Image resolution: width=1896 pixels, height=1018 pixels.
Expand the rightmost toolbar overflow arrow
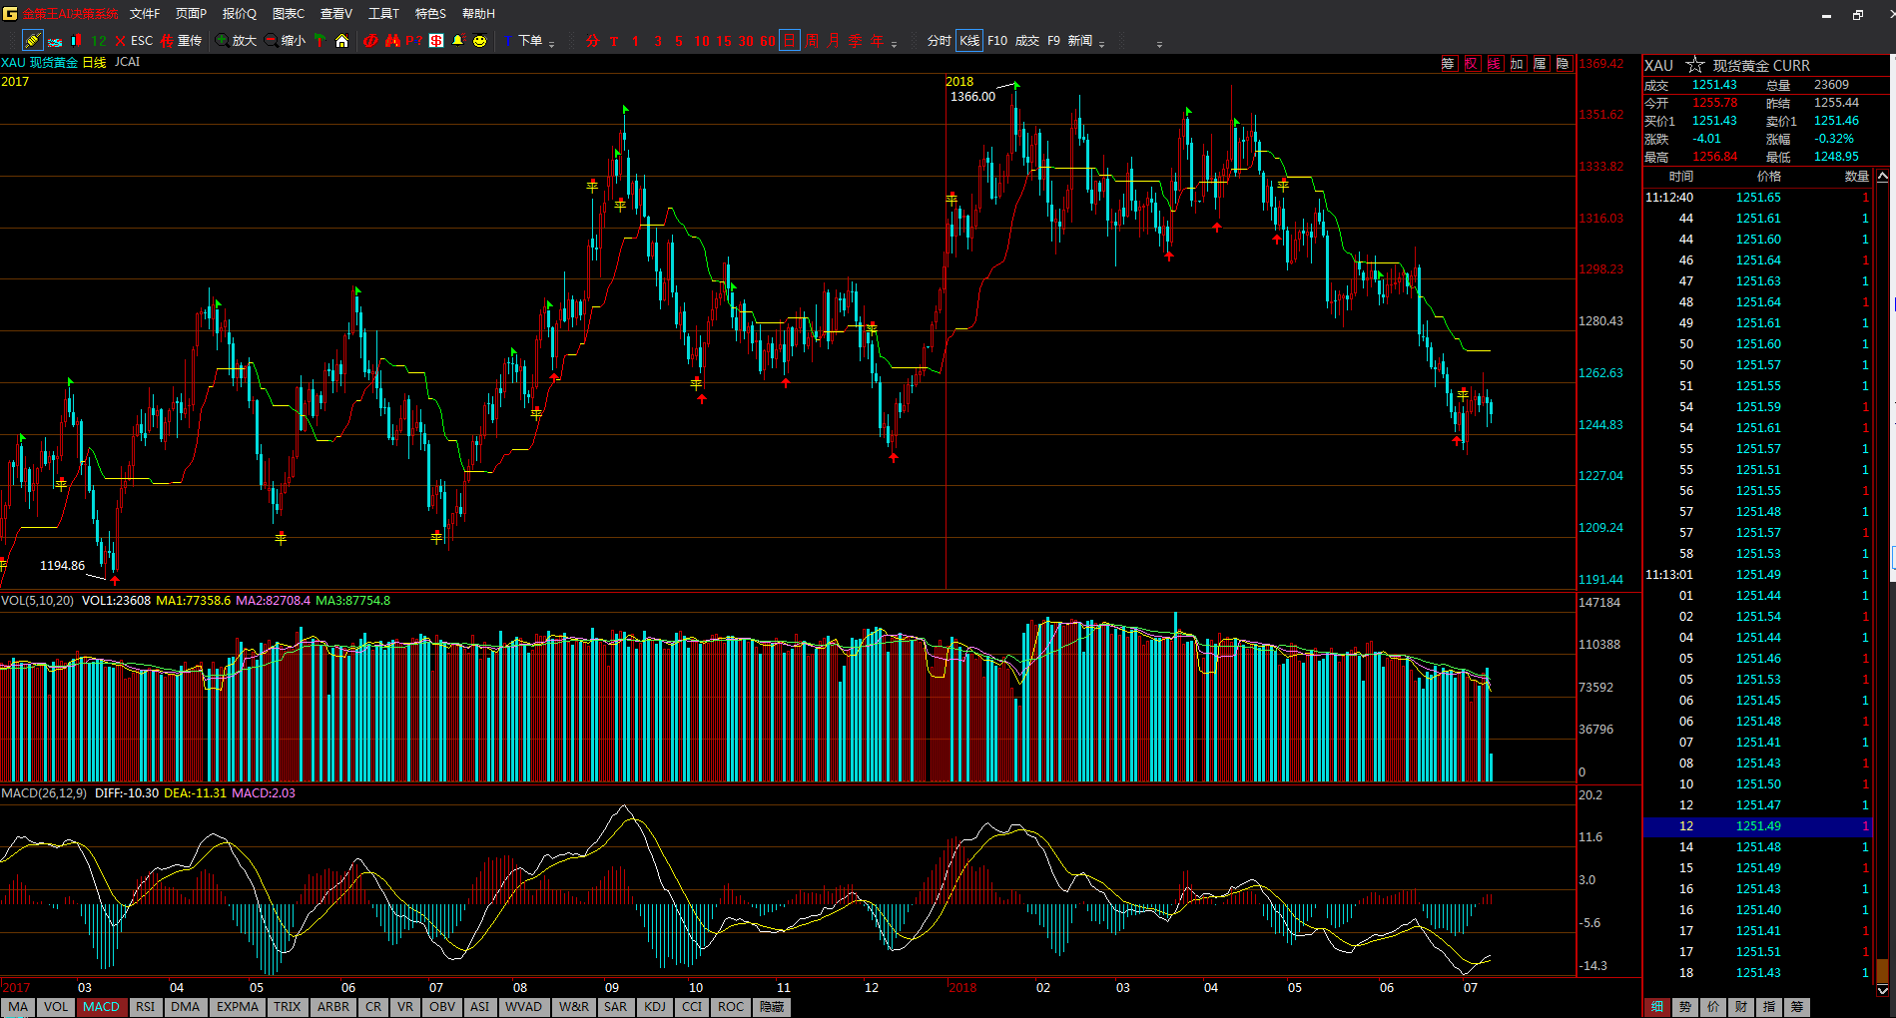[x=1159, y=44]
